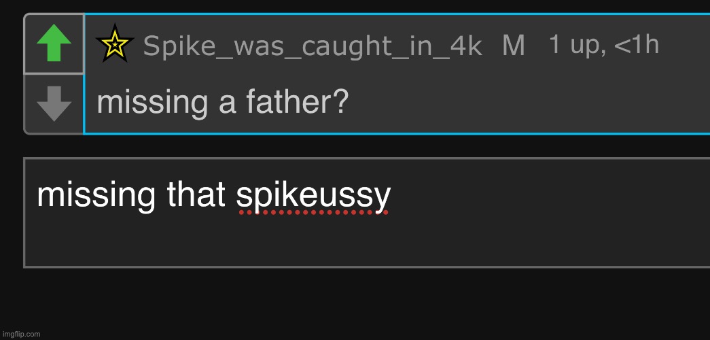
Task: Open the Spike_was_caught_in_4k user profile
Action: click(x=313, y=46)
